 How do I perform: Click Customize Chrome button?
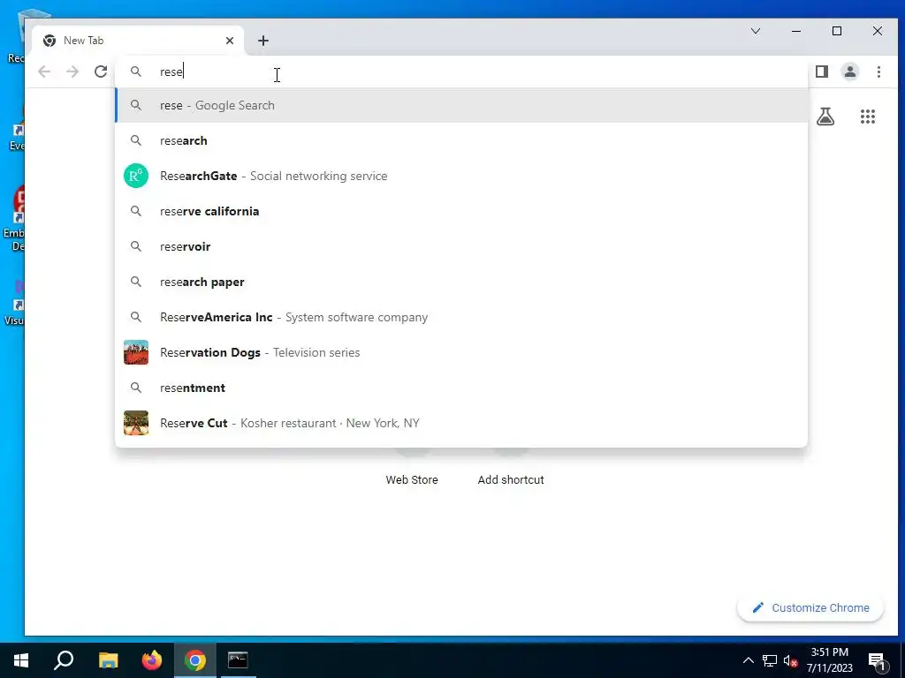(x=810, y=607)
